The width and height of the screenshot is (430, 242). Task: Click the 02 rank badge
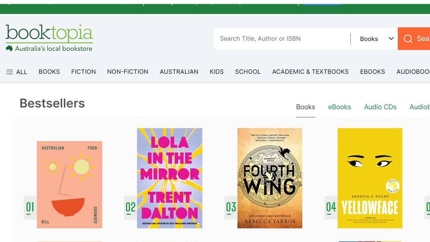click(x=130, y=208)
